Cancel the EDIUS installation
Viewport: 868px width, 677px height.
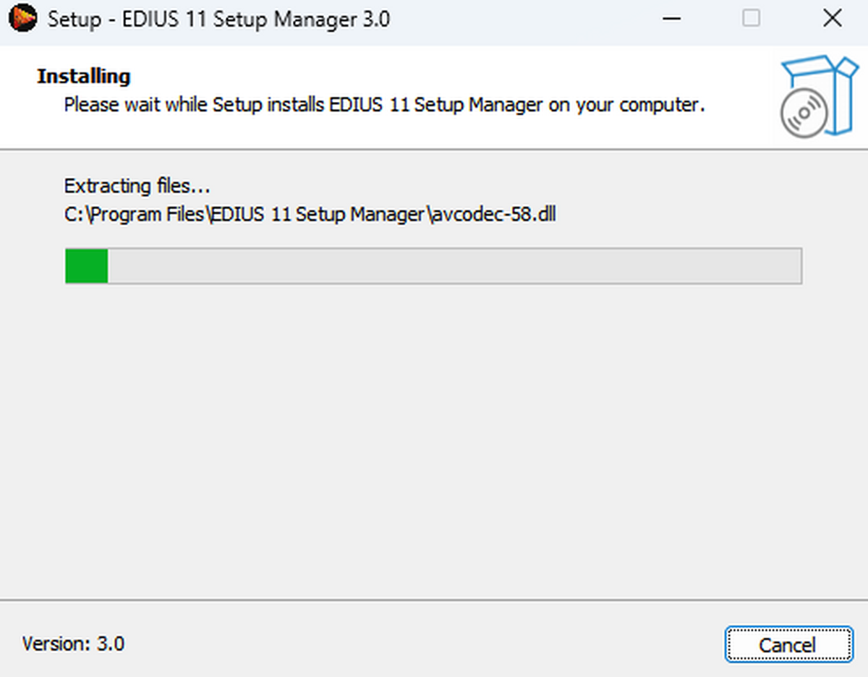pos(787,644)
